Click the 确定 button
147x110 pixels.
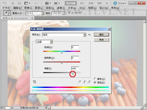click(x=101, y=35)
